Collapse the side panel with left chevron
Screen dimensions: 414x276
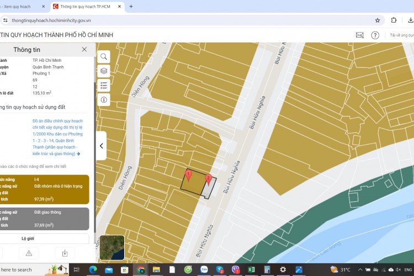pos(102,146)
